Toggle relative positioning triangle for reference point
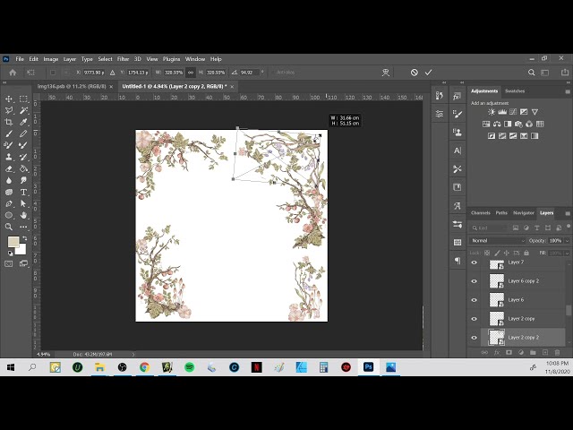Screen dimensions: 573x430 click(x=112, y=73)
